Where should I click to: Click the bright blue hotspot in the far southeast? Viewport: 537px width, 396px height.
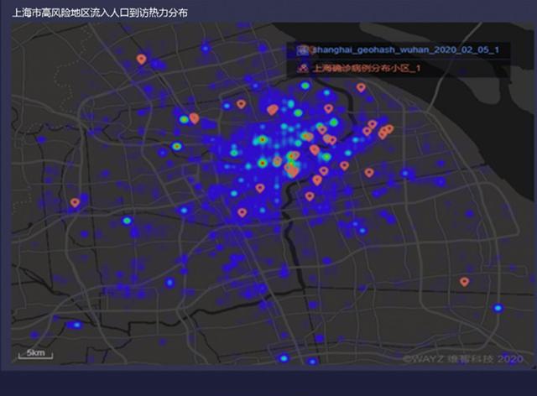[x=497, y=308]
